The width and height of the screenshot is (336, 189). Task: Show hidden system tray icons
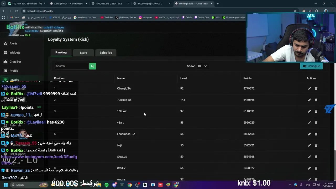pyautogui.click(x=290, y=185)
